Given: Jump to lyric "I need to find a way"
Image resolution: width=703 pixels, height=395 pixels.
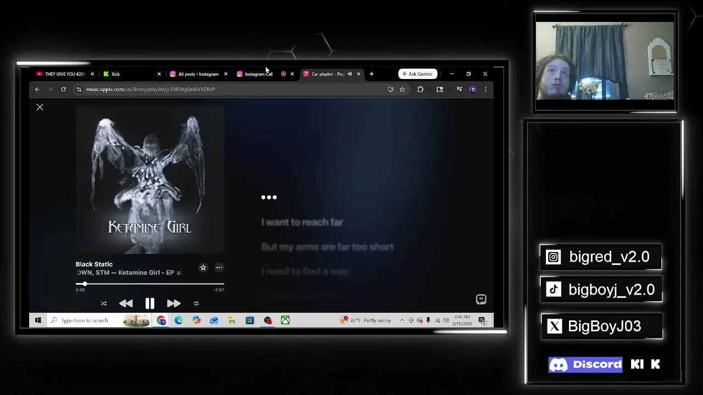Looking at the screenshot, I should pos(305,272).
